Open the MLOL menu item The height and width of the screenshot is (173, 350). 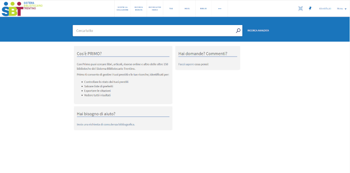187,8
